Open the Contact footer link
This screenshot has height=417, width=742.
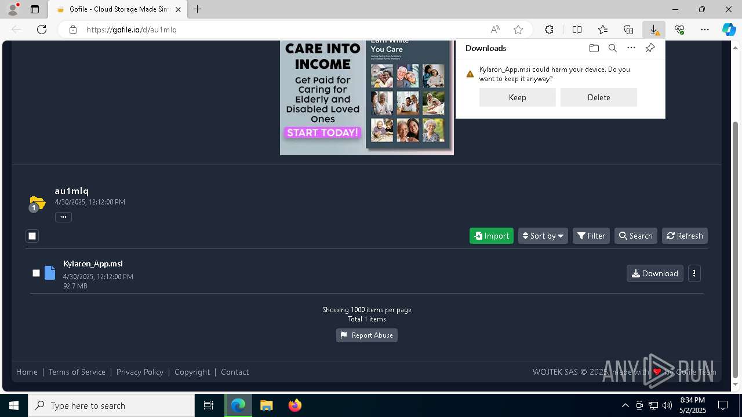235,372
